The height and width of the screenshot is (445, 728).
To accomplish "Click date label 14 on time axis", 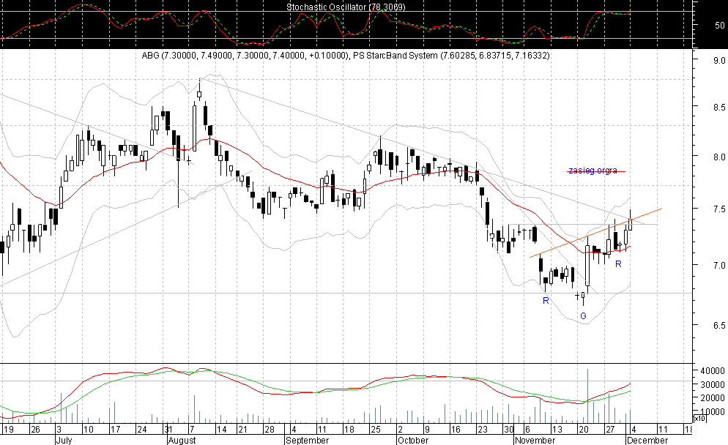I will (x=222, y=429).
